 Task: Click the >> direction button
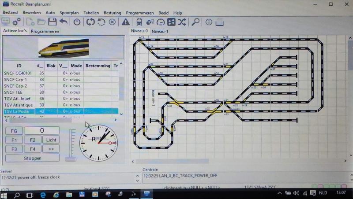click(x=51, y=149)
